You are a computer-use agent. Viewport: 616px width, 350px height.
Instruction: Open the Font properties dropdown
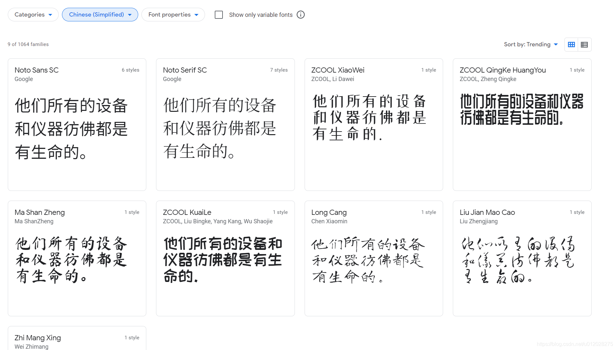(x=173, y=15)
